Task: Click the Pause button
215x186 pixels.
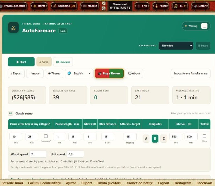Action: coord(203,46)
